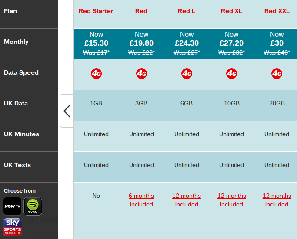Viewport: 297px width, 239px height.
Task: Click the 4G badge for Red XXL
Action: click(277, 73)
